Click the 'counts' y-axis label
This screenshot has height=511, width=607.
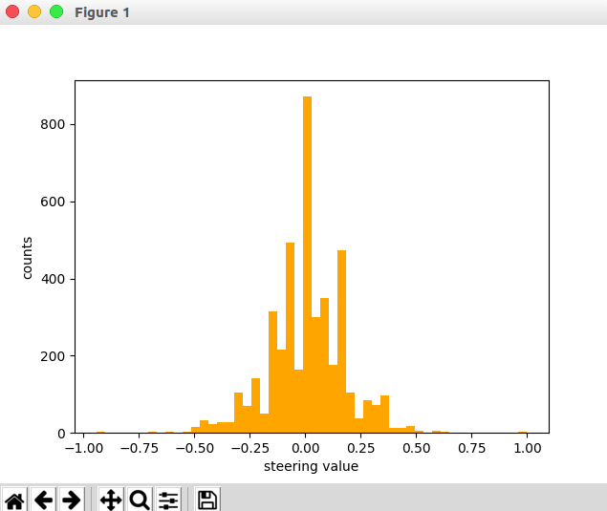click(x=27, y=258)
